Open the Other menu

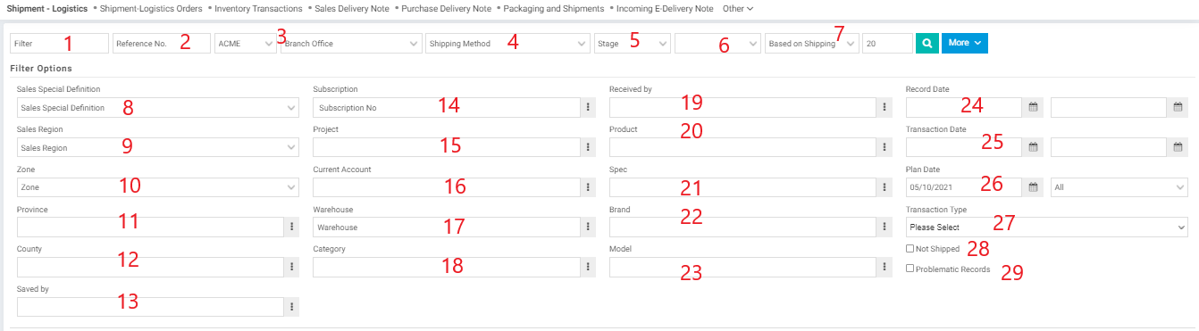pyautogui.click(x=738, y=8)
